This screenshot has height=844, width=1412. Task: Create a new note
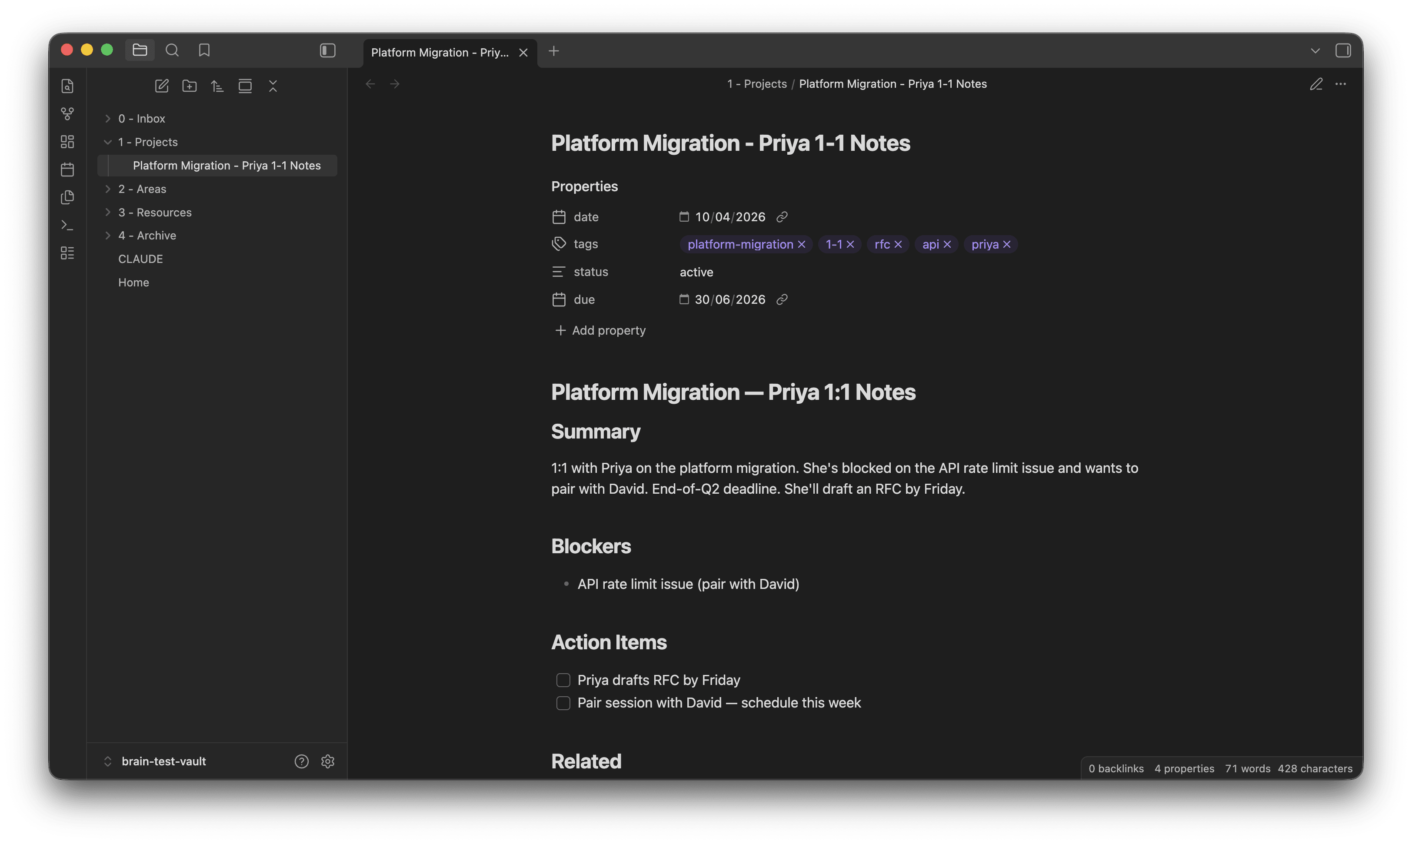click(162, 86)
